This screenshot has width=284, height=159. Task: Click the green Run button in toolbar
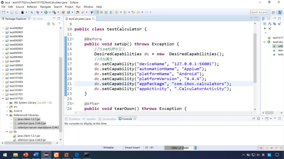tap(46, 12)
